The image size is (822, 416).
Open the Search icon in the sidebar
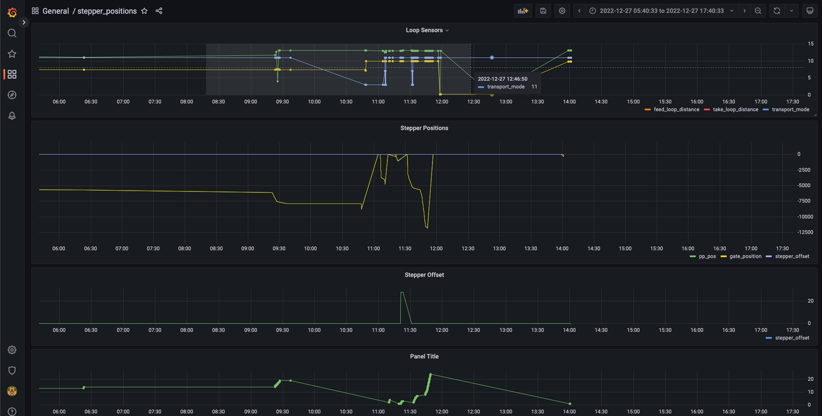[x=12, y=33]
